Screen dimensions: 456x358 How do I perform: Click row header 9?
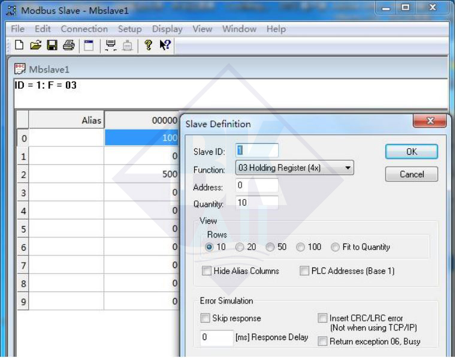pyautogui.click(x=23, y=301)
